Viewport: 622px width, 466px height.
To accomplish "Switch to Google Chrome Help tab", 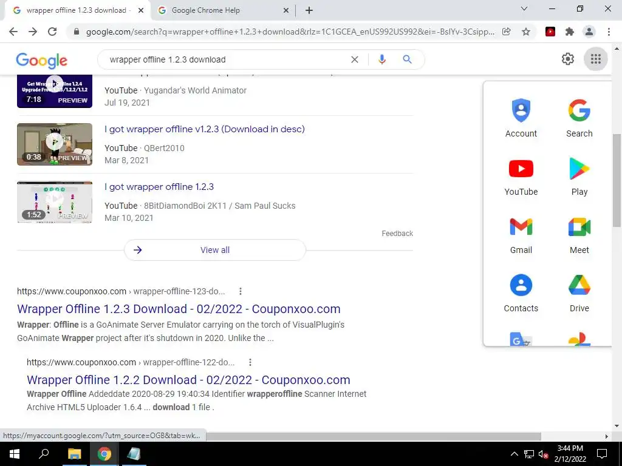I will [224, 10].
